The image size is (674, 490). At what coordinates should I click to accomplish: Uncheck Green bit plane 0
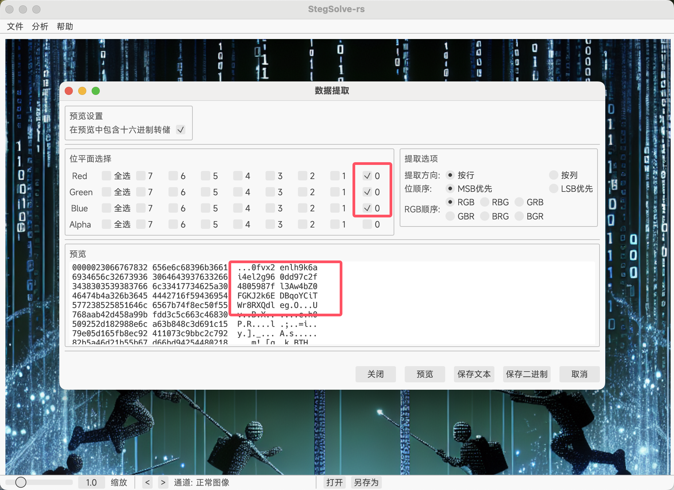tap(367, 192)
